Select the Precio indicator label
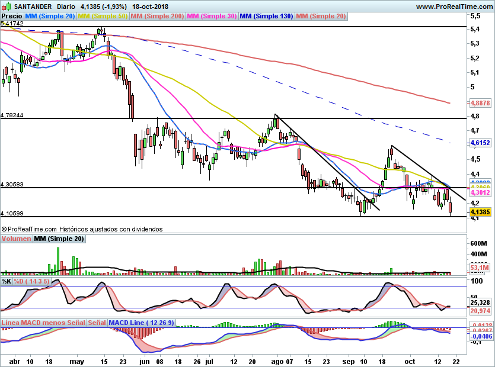The image size is (495, 367). (12, 16)
